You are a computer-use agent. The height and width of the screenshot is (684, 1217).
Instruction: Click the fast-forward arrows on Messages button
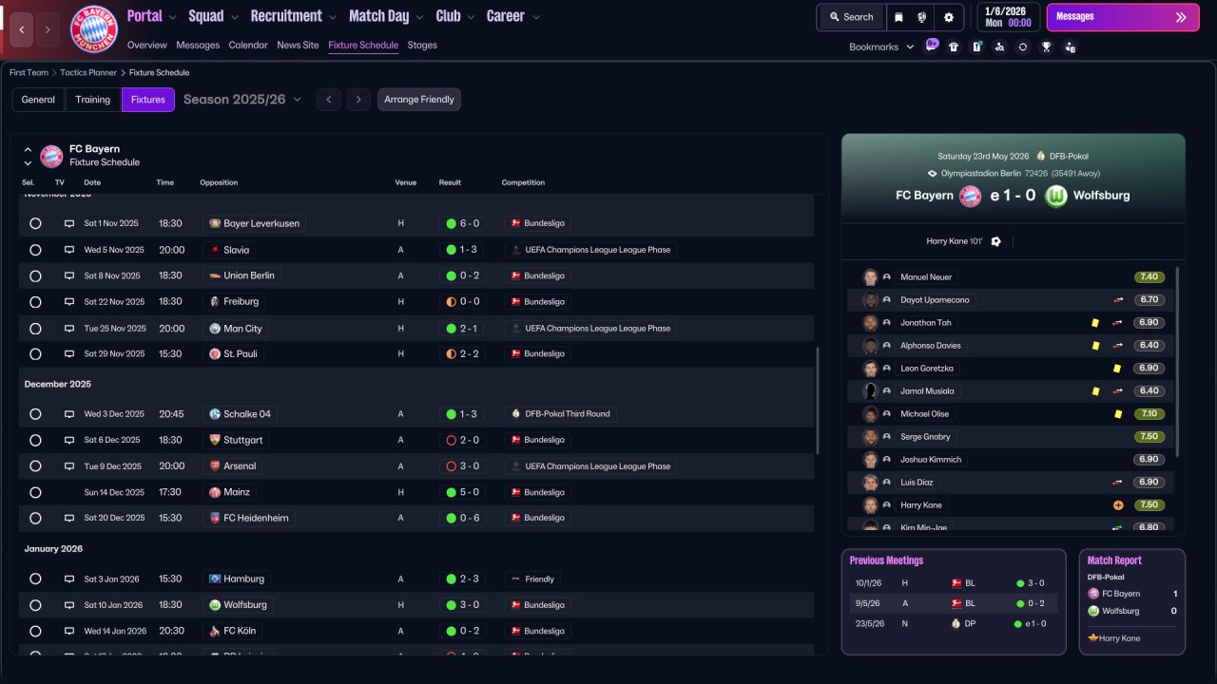[x=1181, y=17]
